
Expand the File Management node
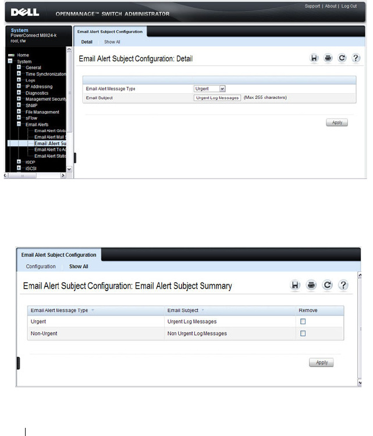(19, 112)
